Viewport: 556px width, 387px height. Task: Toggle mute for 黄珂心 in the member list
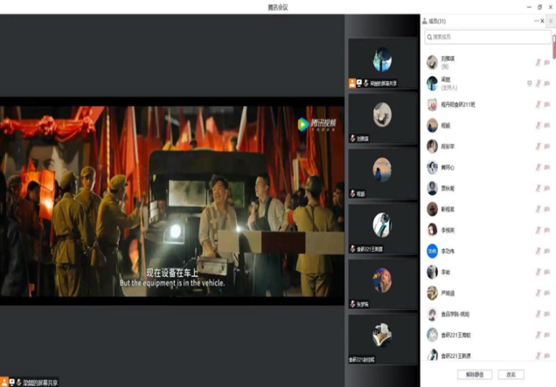pos(539,167)
